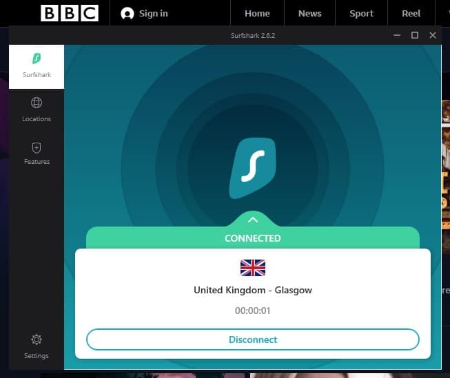Screen dimensions: 450x378
Task: Open the Surfshark home tab in sidebar
Action: coord(37,67)
